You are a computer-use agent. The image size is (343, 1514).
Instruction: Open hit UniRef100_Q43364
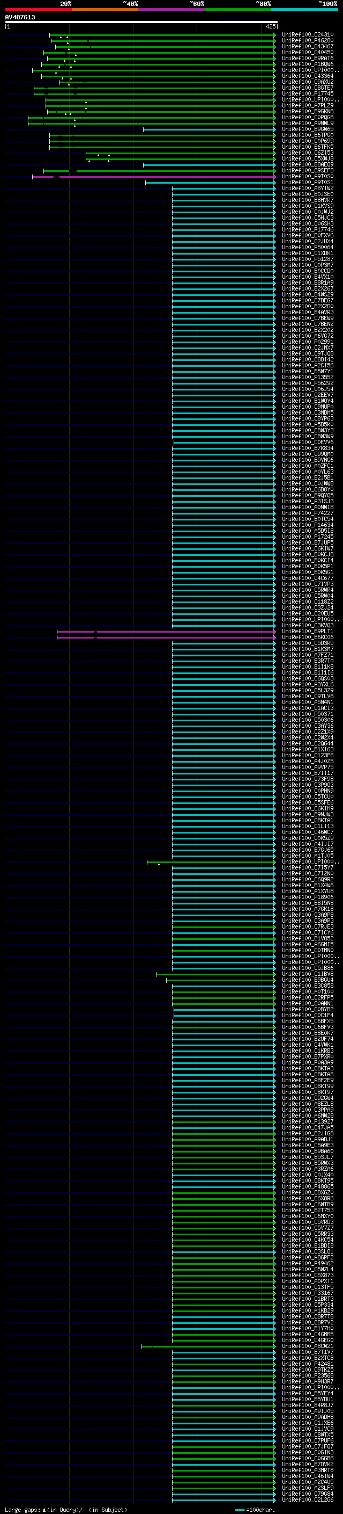pyautogui.click(x=307, y=76)
